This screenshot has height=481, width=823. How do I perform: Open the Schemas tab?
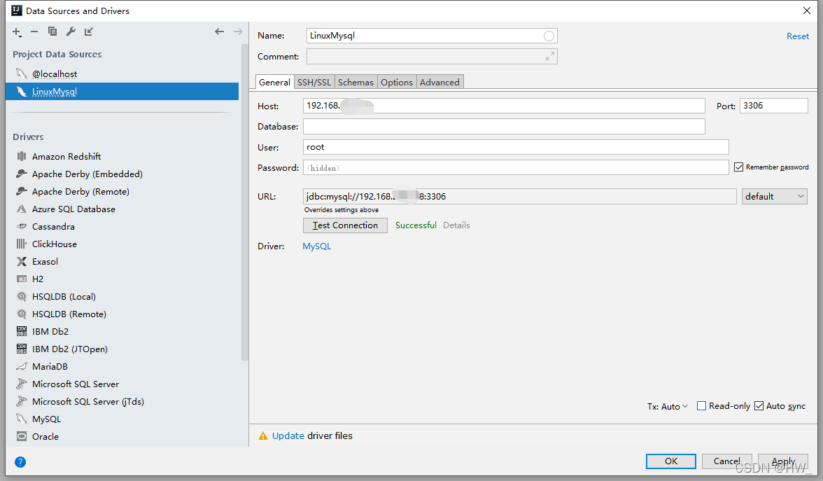[x=356, y=82]
